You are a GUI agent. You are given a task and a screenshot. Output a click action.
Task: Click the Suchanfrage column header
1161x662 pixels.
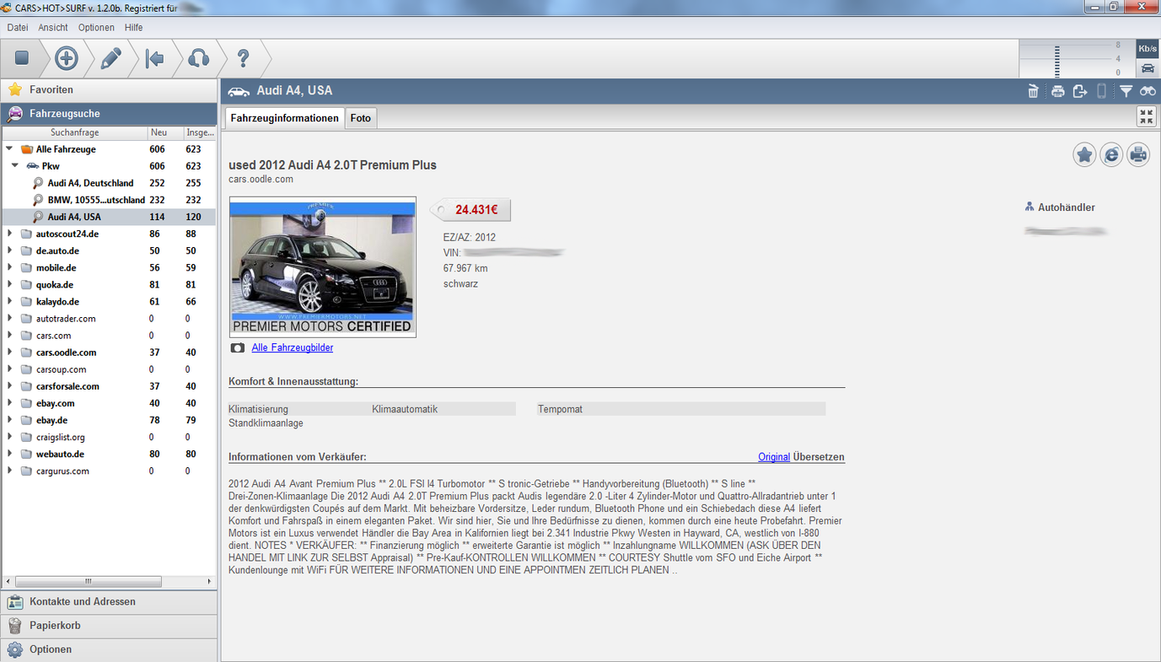pyautogui.click(x=74, y=132)
